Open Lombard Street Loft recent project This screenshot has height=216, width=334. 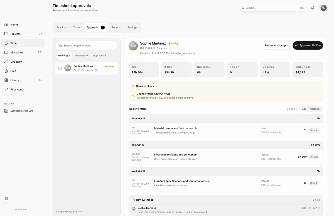click(23, 111)
